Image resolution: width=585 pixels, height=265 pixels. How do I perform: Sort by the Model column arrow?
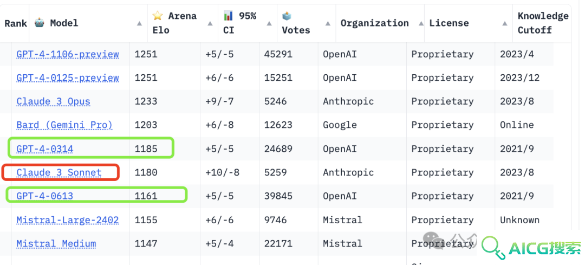click(x=139, y=23)
